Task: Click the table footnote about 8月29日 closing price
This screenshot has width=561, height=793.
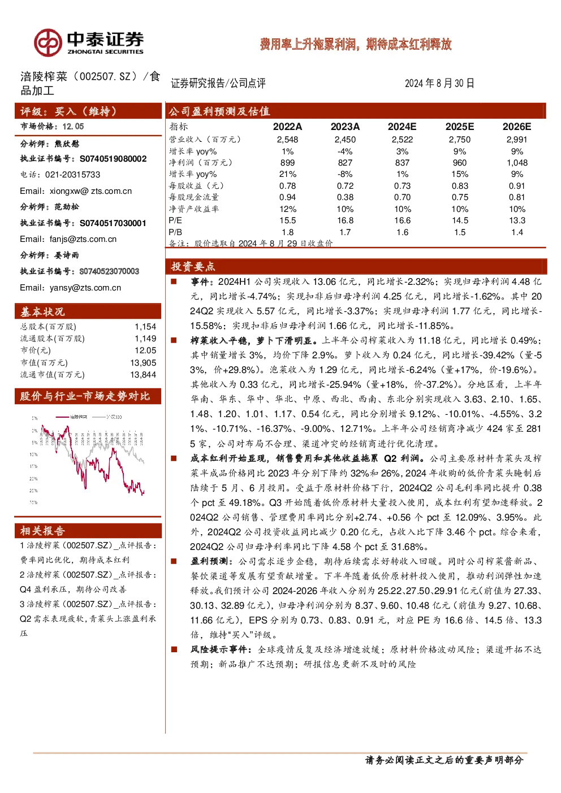Action: click(251, 243)
